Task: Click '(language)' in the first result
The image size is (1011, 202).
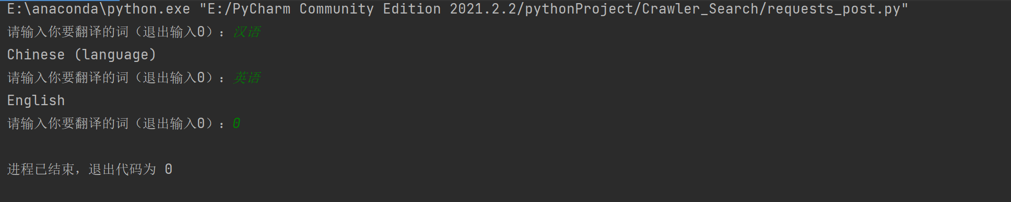Action: click(115, 55)
